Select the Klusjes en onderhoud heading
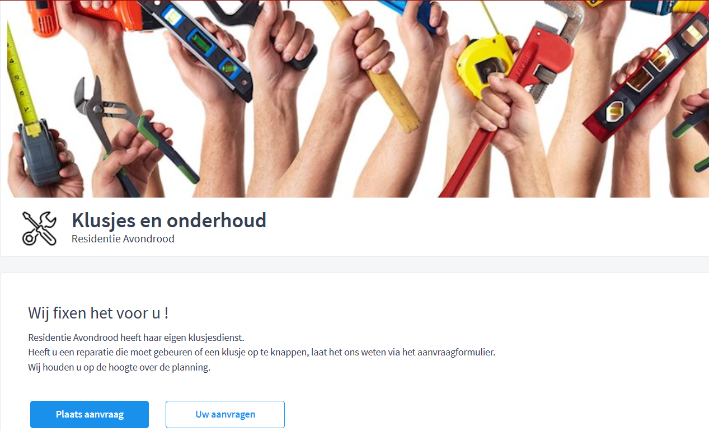The image size is (709, 431). [169, 221]
